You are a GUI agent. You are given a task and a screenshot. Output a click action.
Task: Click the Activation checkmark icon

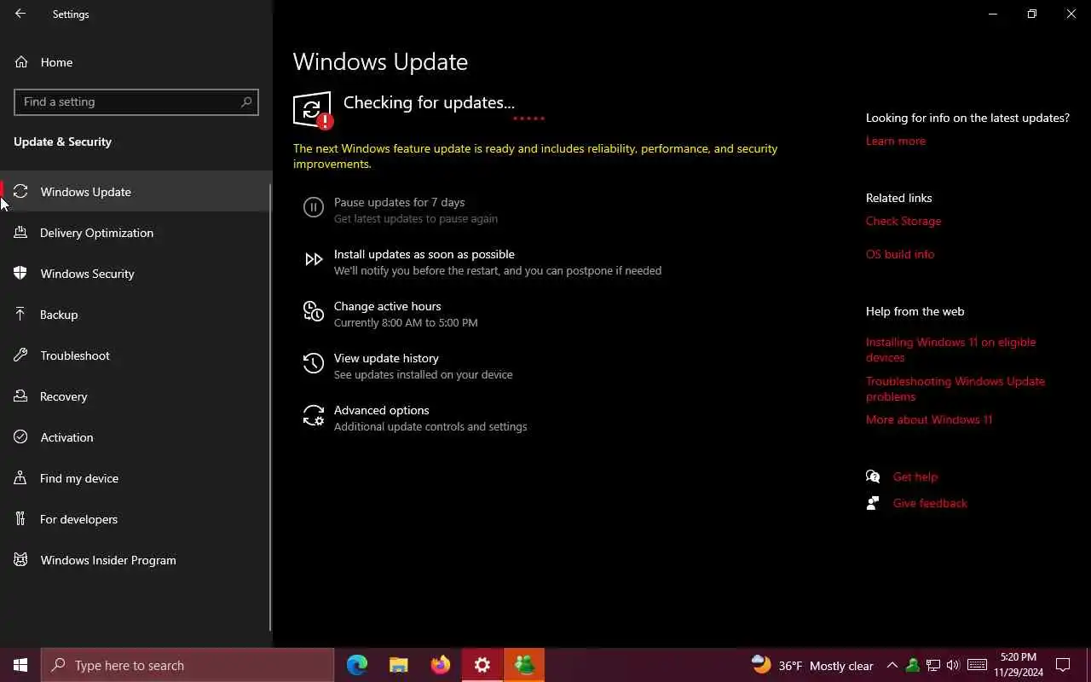(21, 436)
